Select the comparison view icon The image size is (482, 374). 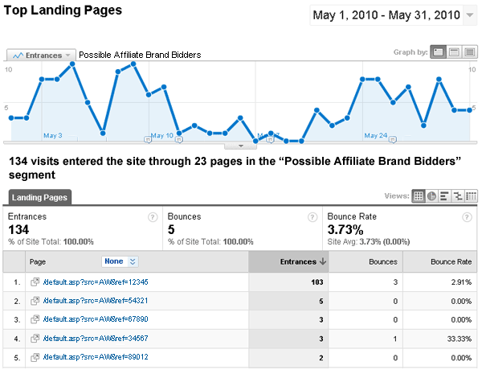[x=458, y=195]
